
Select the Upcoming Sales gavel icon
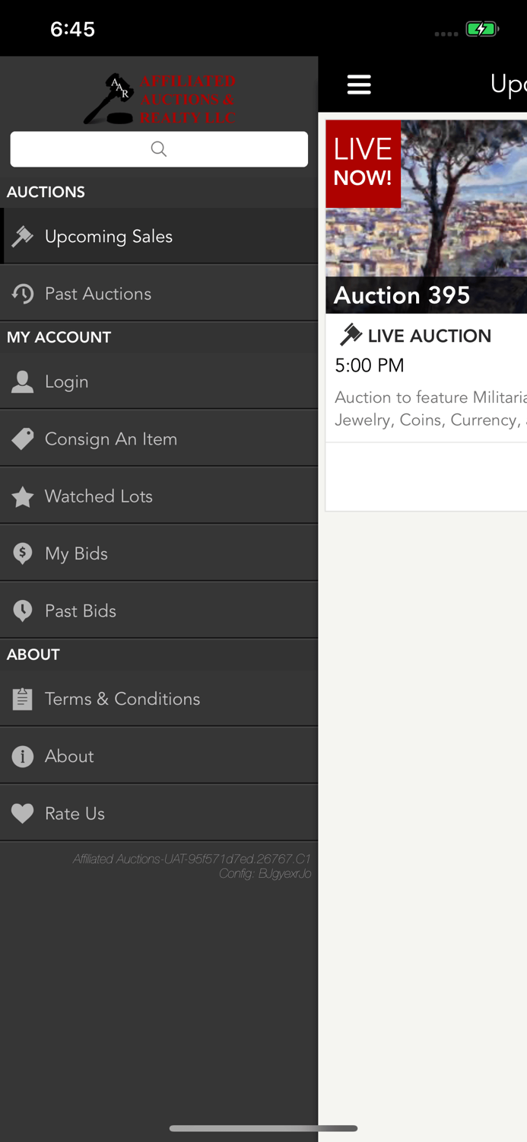click(23, 236)
